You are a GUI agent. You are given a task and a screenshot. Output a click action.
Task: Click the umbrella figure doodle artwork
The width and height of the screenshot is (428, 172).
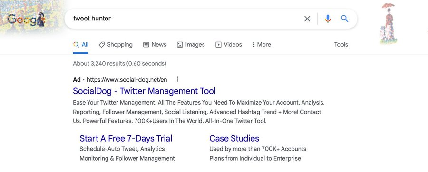coord(389,23)
